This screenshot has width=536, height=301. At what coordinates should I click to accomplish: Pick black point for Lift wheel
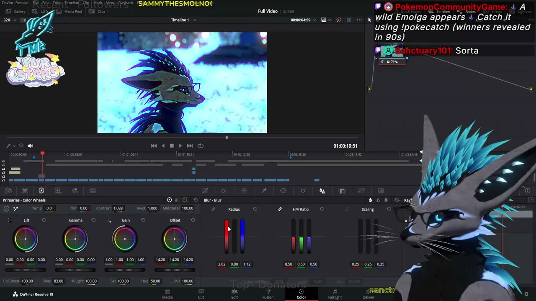(9, 220)
